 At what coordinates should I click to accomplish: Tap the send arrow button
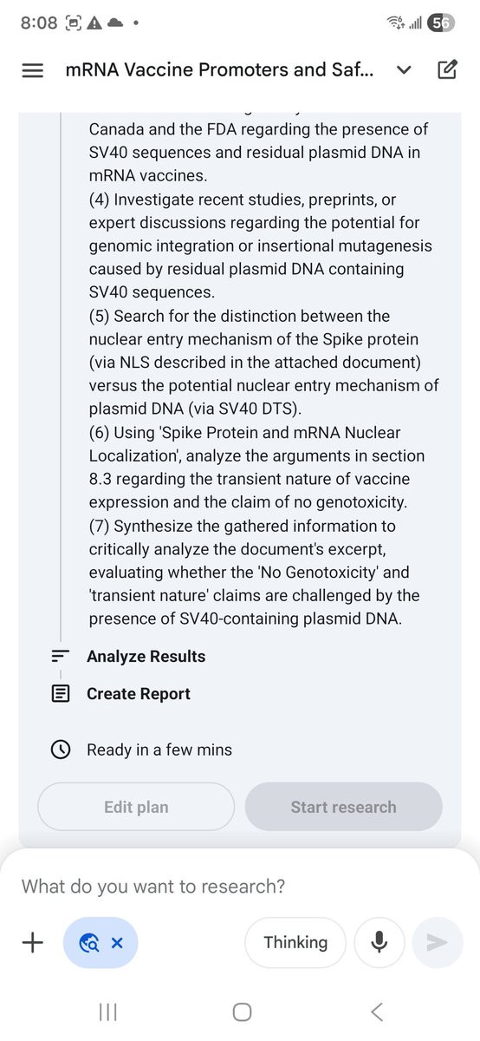[x=438, y=942]
